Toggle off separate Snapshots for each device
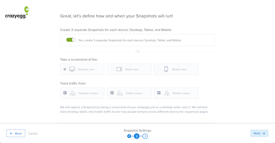 71,40
